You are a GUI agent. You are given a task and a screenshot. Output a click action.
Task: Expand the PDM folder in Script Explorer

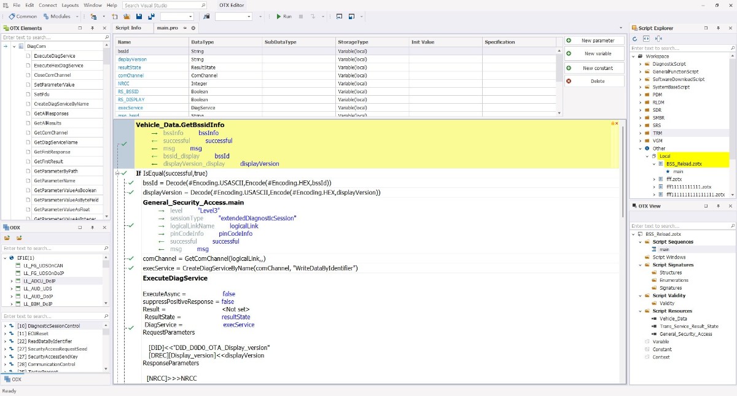(639, 95)
